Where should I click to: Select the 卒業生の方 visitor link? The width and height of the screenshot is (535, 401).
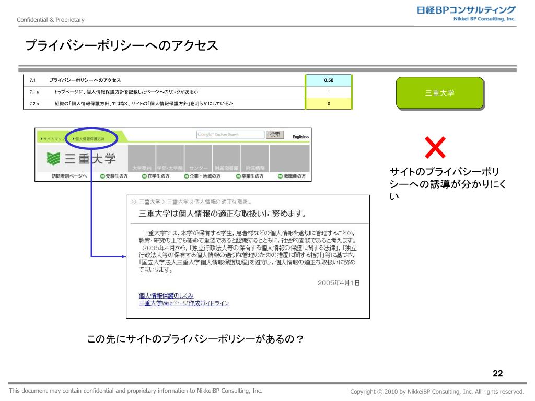252,176
